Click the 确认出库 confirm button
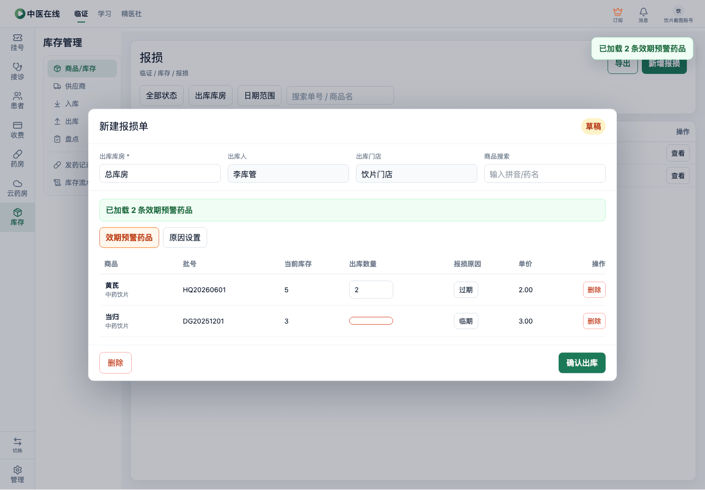The height and width of the screenshot is (490, 705). 582,363
